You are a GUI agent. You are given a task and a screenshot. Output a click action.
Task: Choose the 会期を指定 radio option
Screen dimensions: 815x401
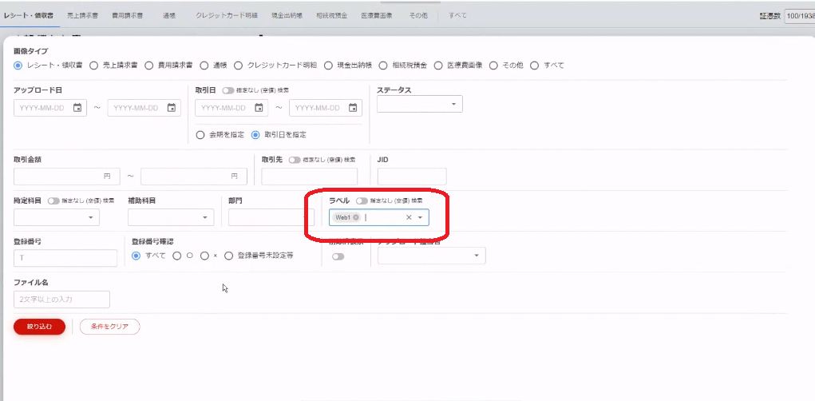point(200,135)
